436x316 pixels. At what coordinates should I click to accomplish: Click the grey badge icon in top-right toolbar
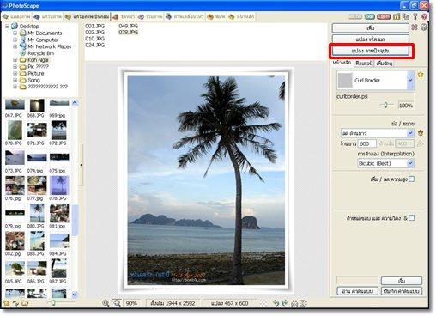coord(355,17)
